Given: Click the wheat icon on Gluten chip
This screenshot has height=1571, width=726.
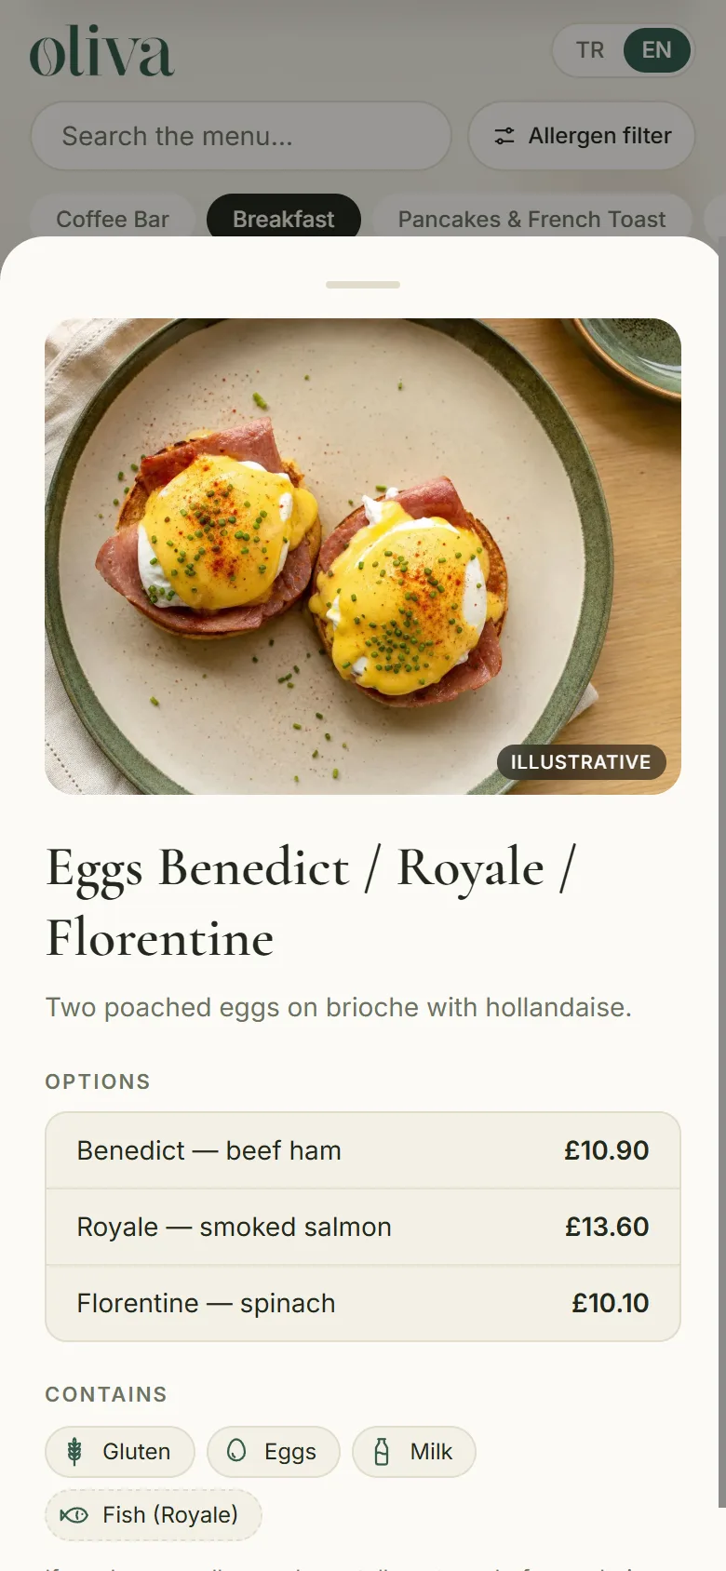Looking at the screenshot, I should point(74,1452).
